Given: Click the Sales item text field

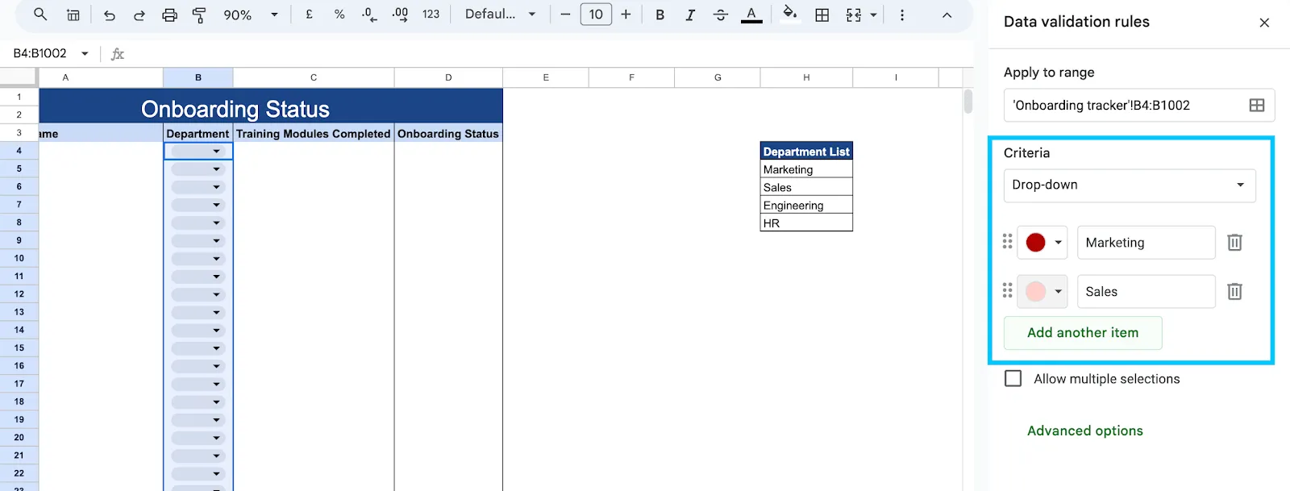Looking at the screenshot, I should [1146, 291].
